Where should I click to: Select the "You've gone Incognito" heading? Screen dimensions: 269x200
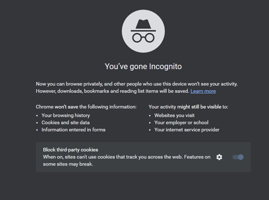tap(143, 67)
